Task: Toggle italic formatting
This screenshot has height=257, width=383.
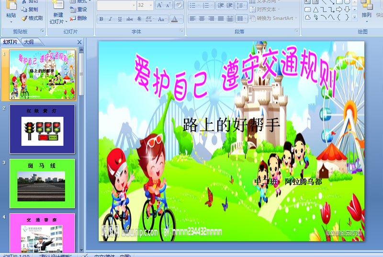Action: click(111, 19)
